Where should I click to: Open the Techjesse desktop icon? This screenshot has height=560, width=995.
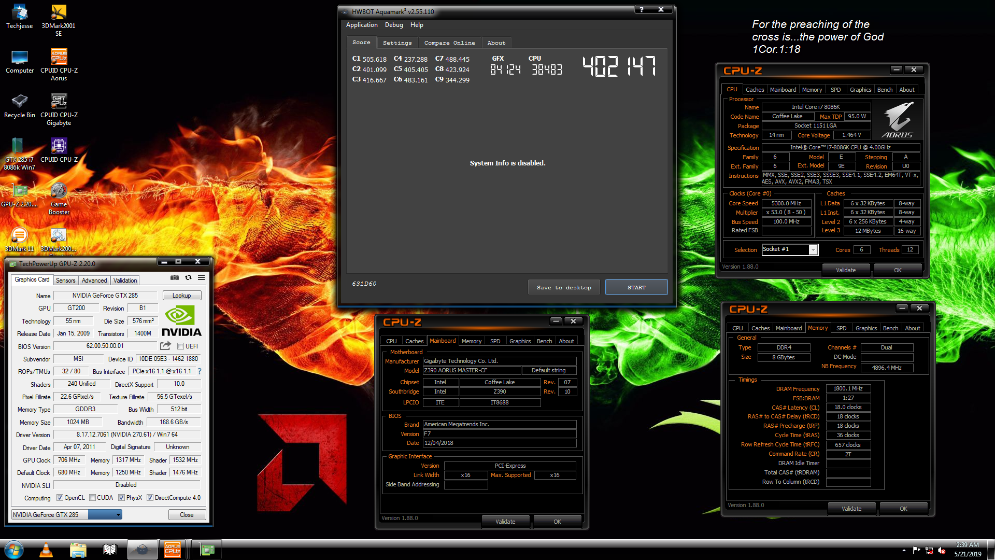20,17
